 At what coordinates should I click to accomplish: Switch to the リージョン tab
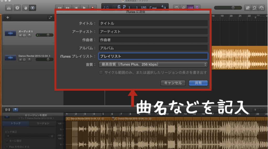(43, 123)
